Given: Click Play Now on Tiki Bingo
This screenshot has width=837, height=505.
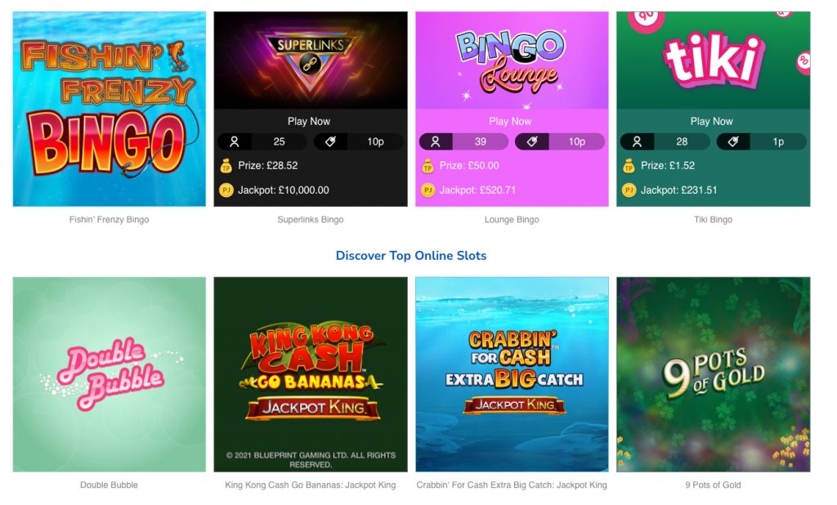Looking at the screenshot, I should 712,121.
